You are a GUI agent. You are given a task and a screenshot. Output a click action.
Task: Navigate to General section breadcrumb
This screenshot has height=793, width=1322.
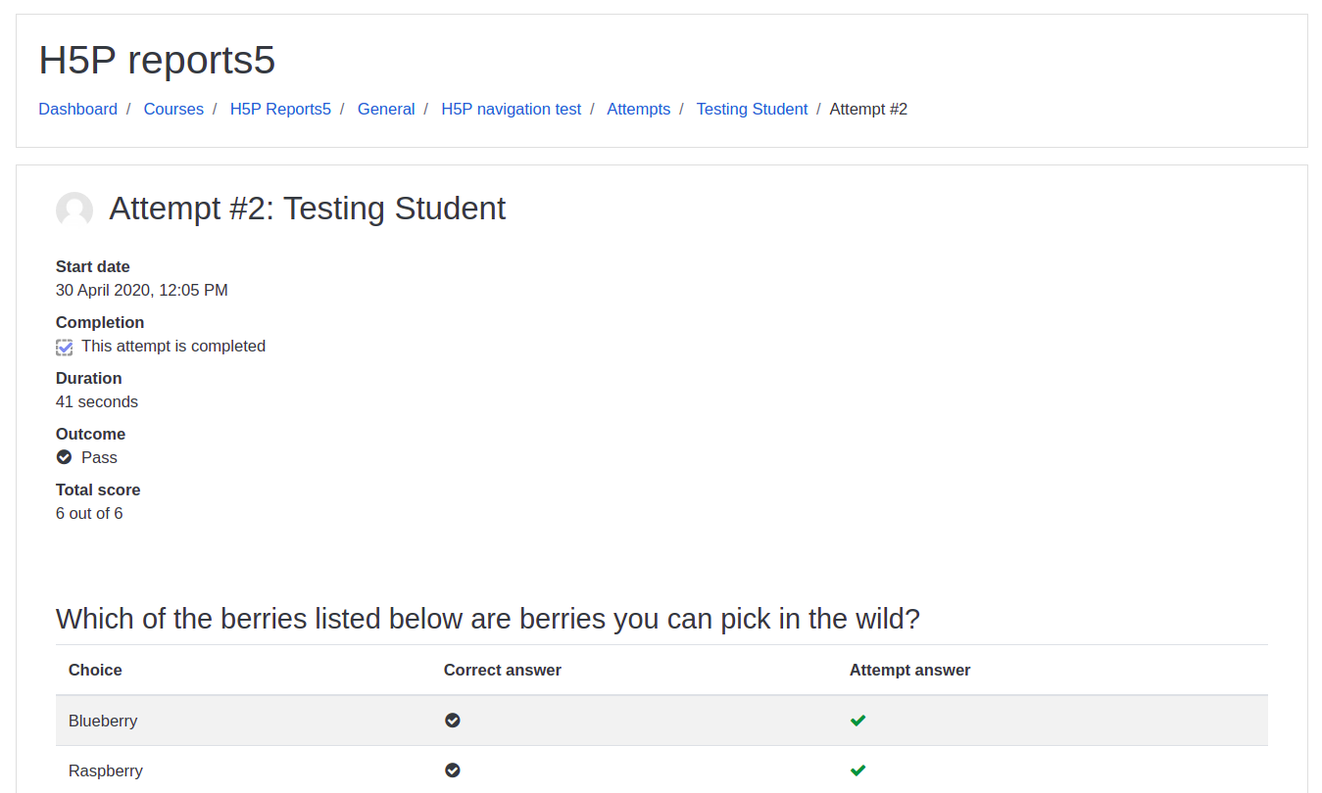[386, 110]
